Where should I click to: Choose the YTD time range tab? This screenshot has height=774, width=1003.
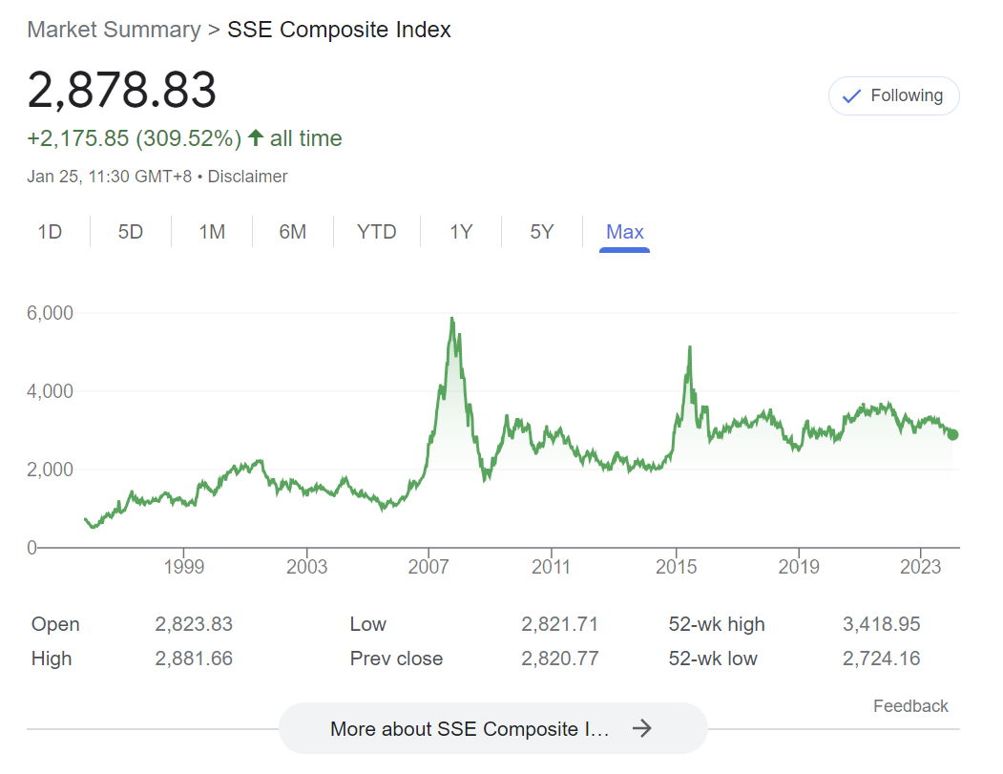(377, 232)
